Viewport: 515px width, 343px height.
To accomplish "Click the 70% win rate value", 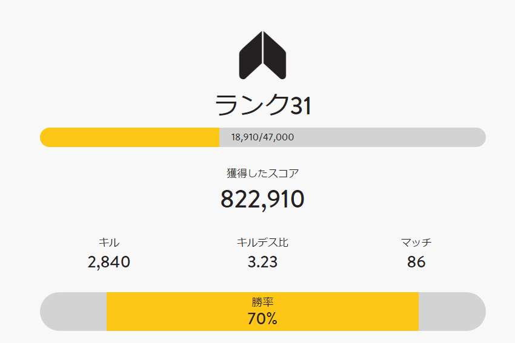I will click(x=262, y=318).
